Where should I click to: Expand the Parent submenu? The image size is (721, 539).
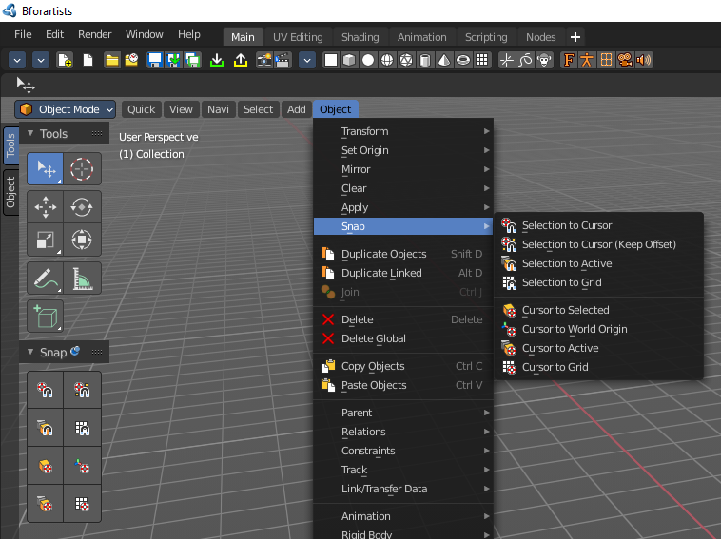coord(403,413)
